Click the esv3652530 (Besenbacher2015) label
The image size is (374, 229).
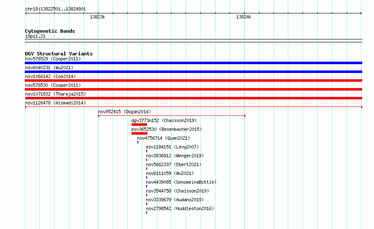click(166, 129)
